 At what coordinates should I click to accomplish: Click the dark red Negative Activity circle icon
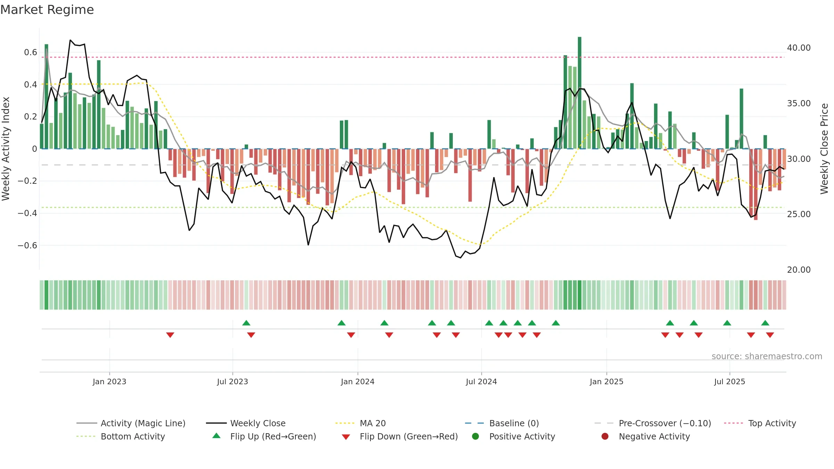605,436
